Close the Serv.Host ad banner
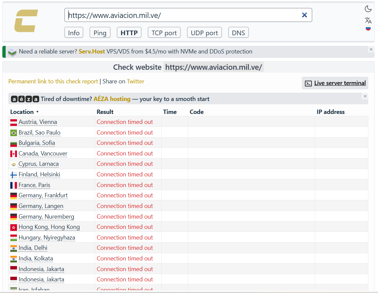The height and width of the screenshot is (293, 378). [x=371, y=49]
